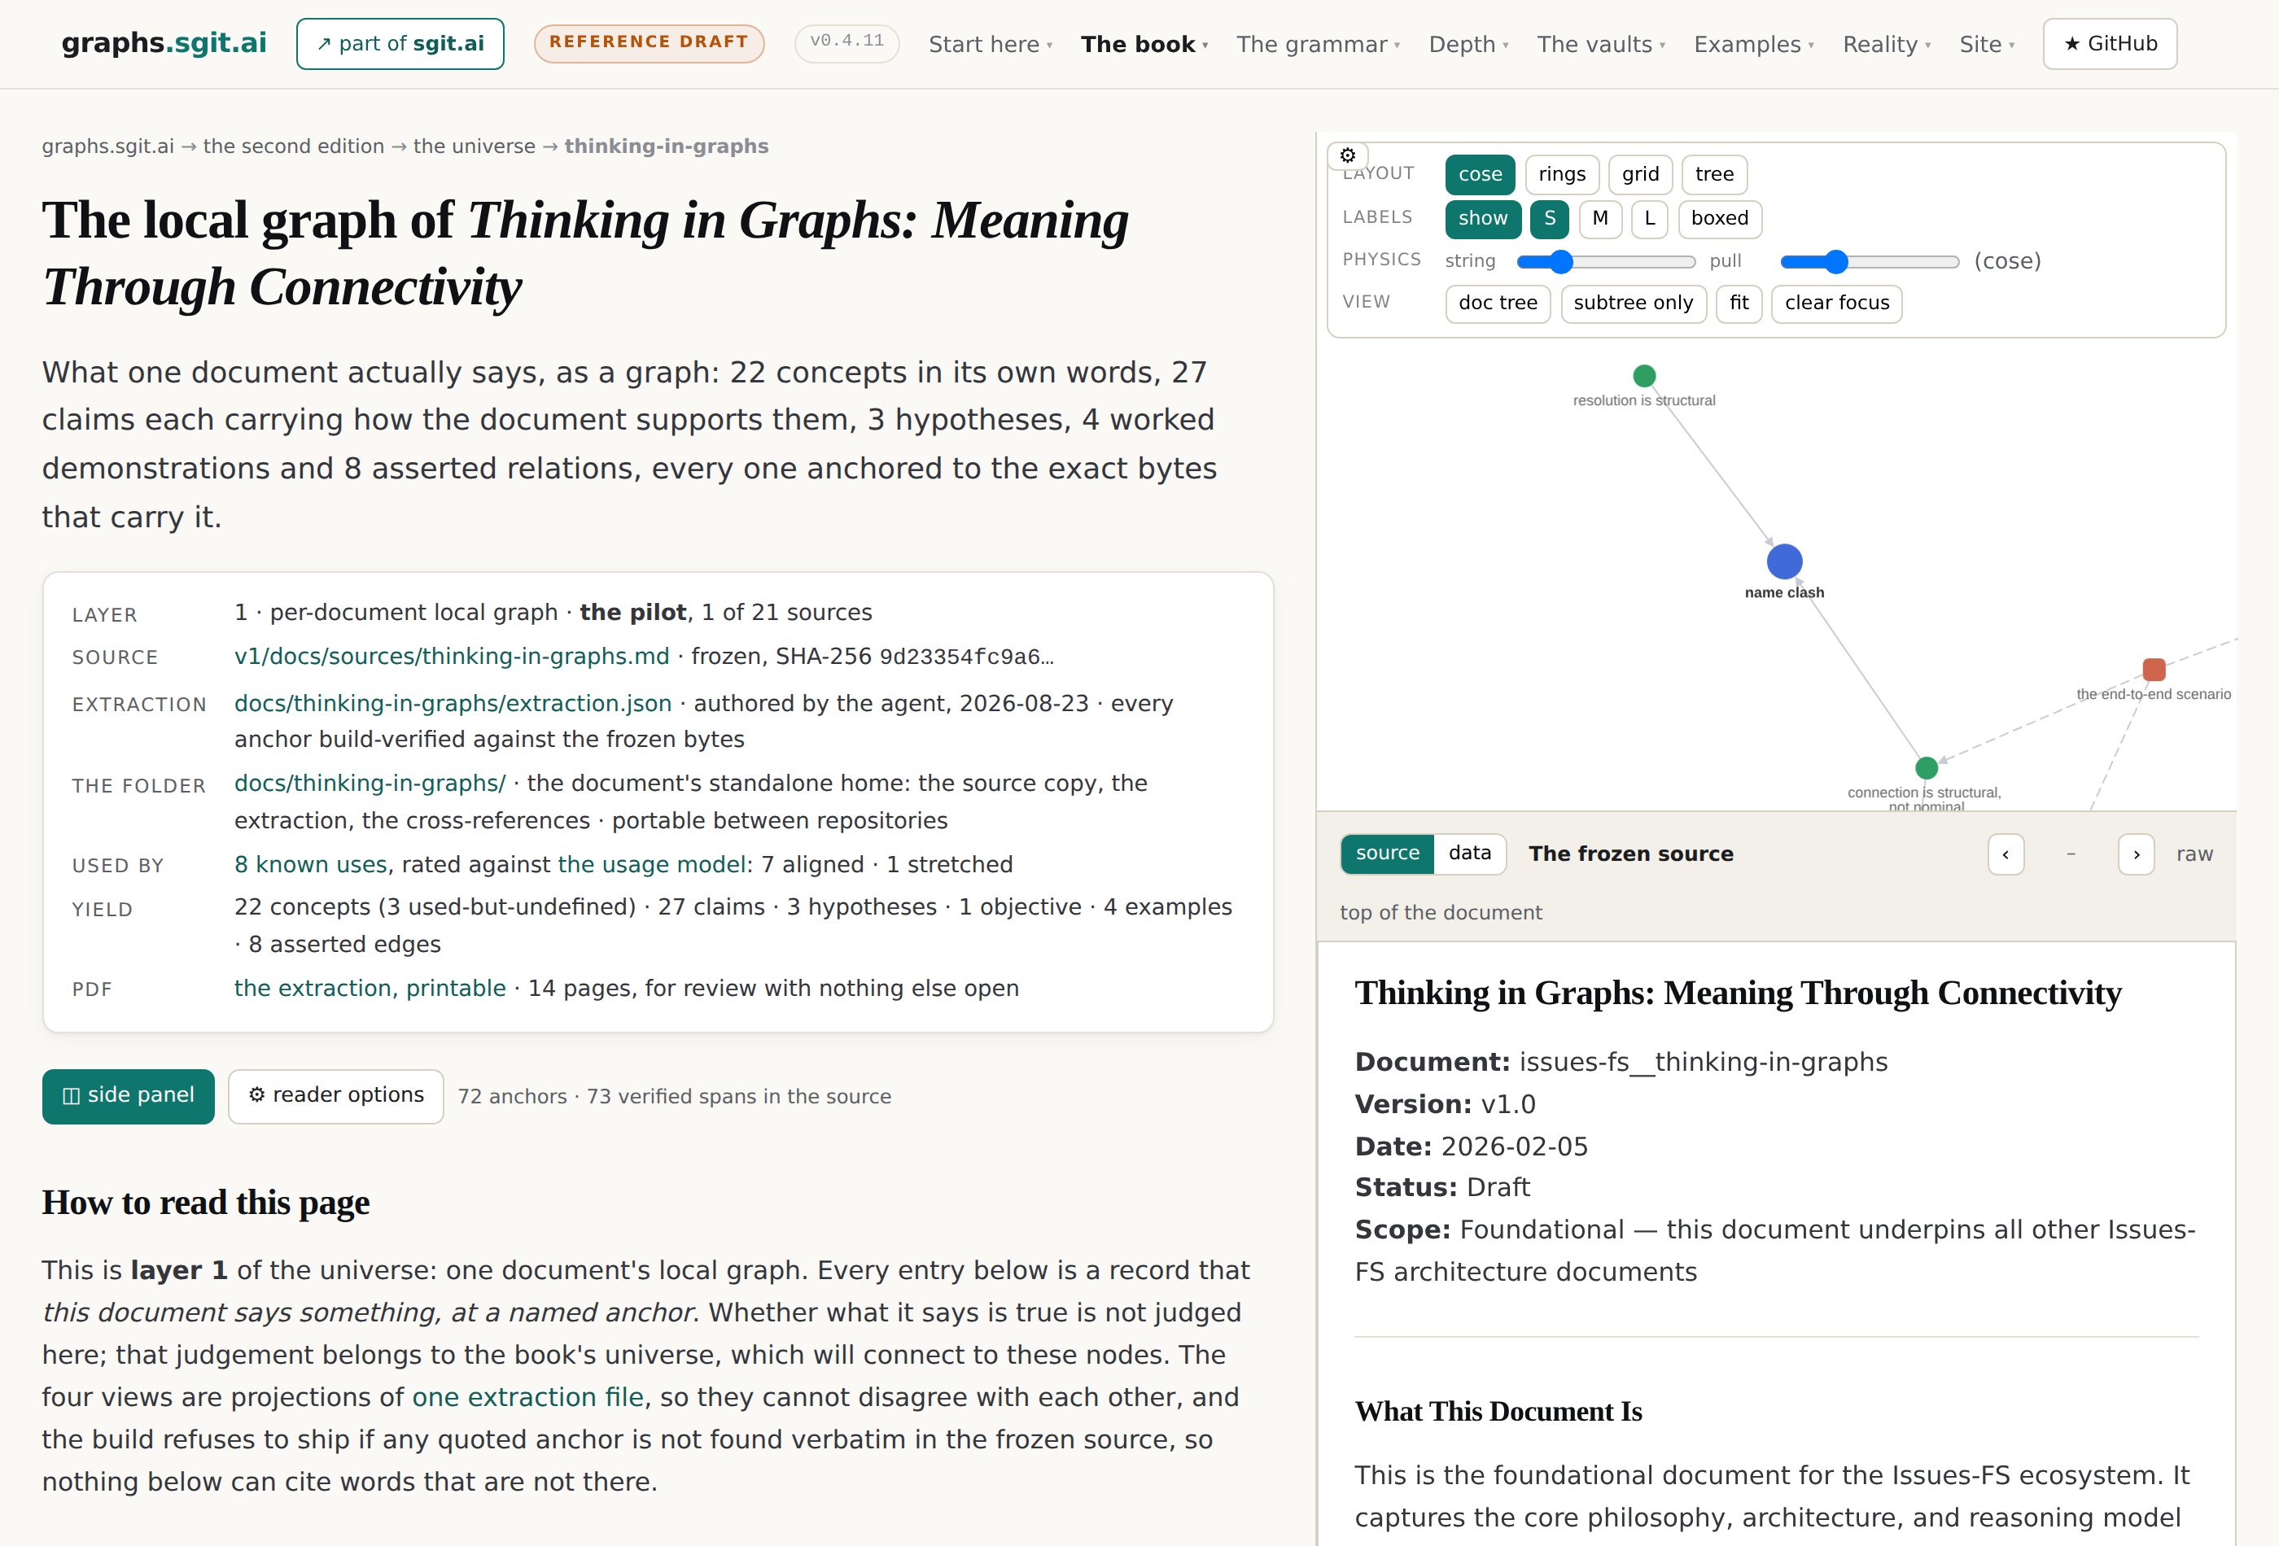Screen dimensions: 2279x1546
Task: Expand 'The book' menu
Action: [x=1144, y=44]
